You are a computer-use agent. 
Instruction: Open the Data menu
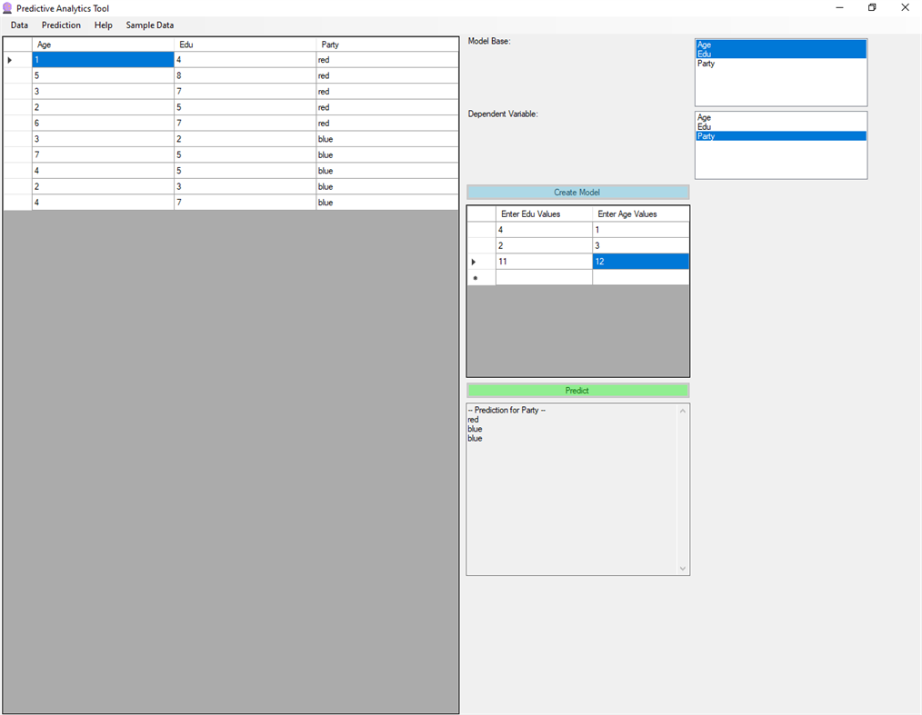pos(18,25)
